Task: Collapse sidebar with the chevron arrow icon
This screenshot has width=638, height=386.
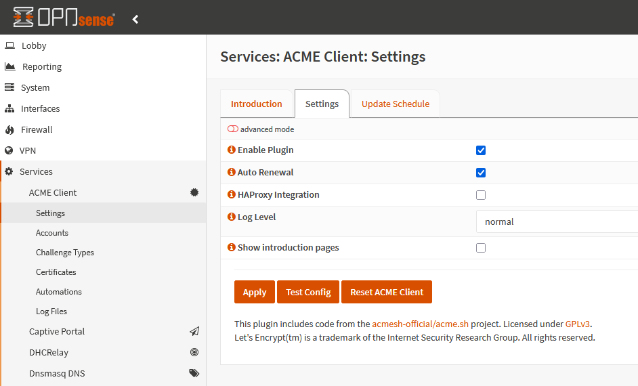Action: click(135, 19)
